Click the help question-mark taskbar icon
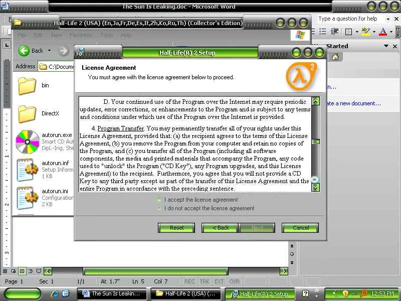Viewport: 401px width, 301px height. [x=305, y=293]
